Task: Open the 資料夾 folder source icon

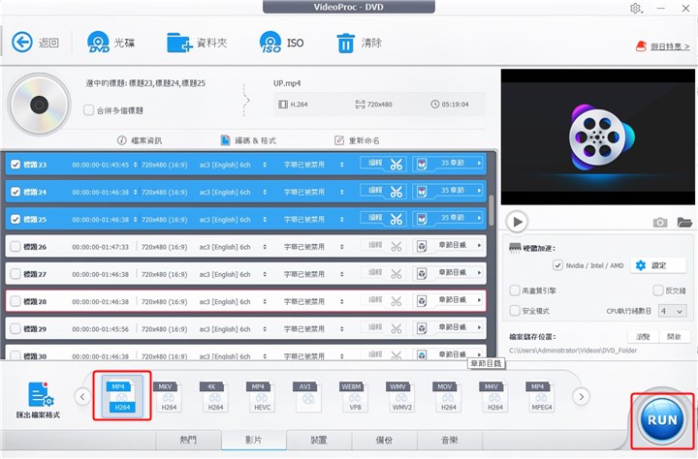Action: (179, 43)
